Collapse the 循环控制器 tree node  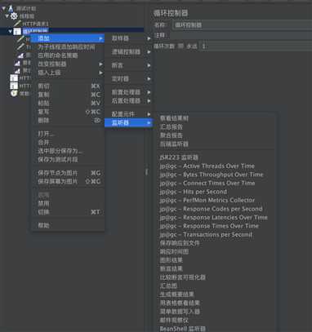point(11,31)
